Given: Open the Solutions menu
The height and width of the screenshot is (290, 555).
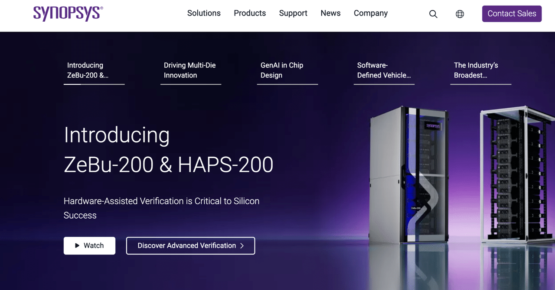Looking at the screenshot, I should pos(204,13).
